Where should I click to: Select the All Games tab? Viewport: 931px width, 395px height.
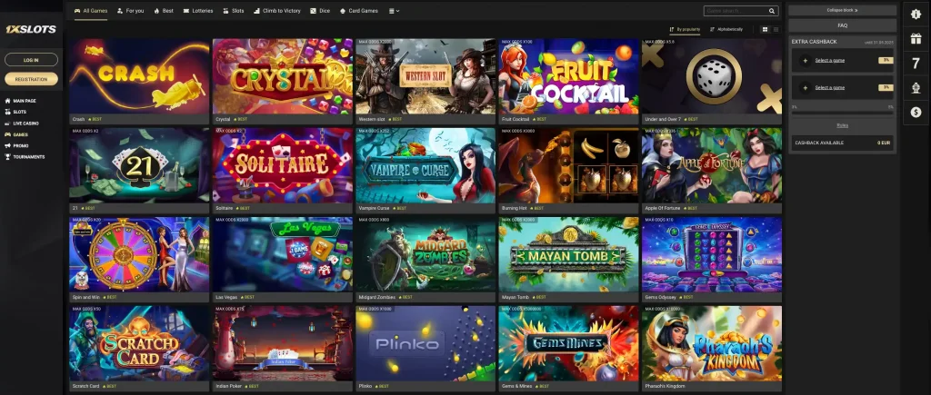91,11
